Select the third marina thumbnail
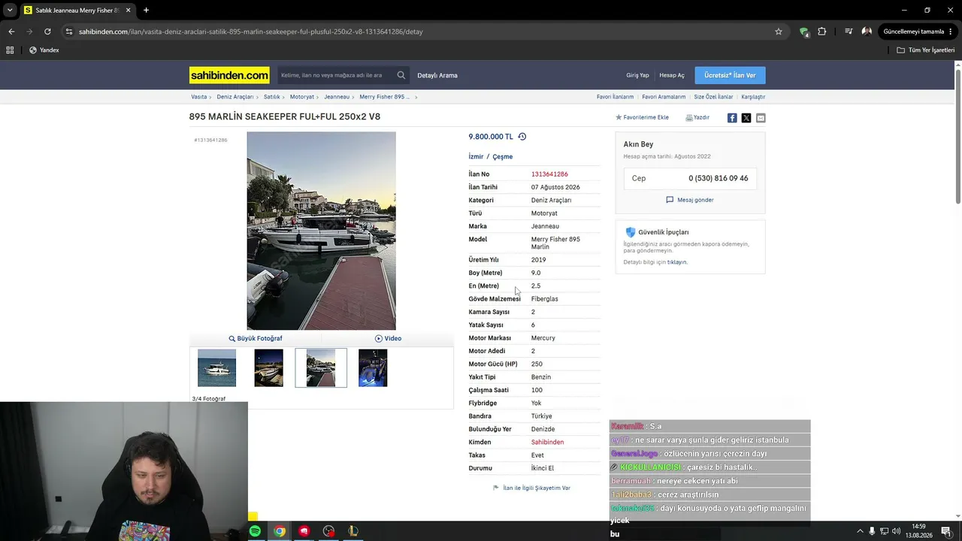The image size is (962, 541). pyautogui.click(x=321, y=368)
